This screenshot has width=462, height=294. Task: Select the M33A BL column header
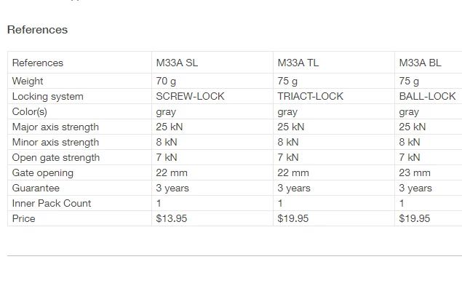(x=420, y=63)
